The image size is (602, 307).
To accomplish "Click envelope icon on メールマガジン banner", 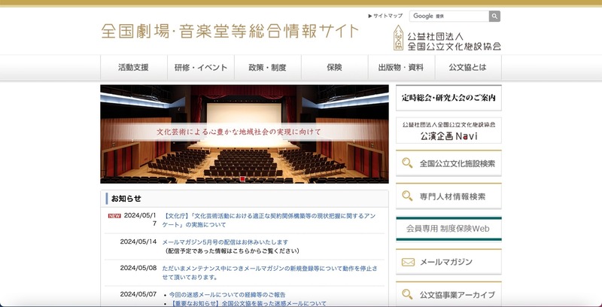I will [407, 263].
